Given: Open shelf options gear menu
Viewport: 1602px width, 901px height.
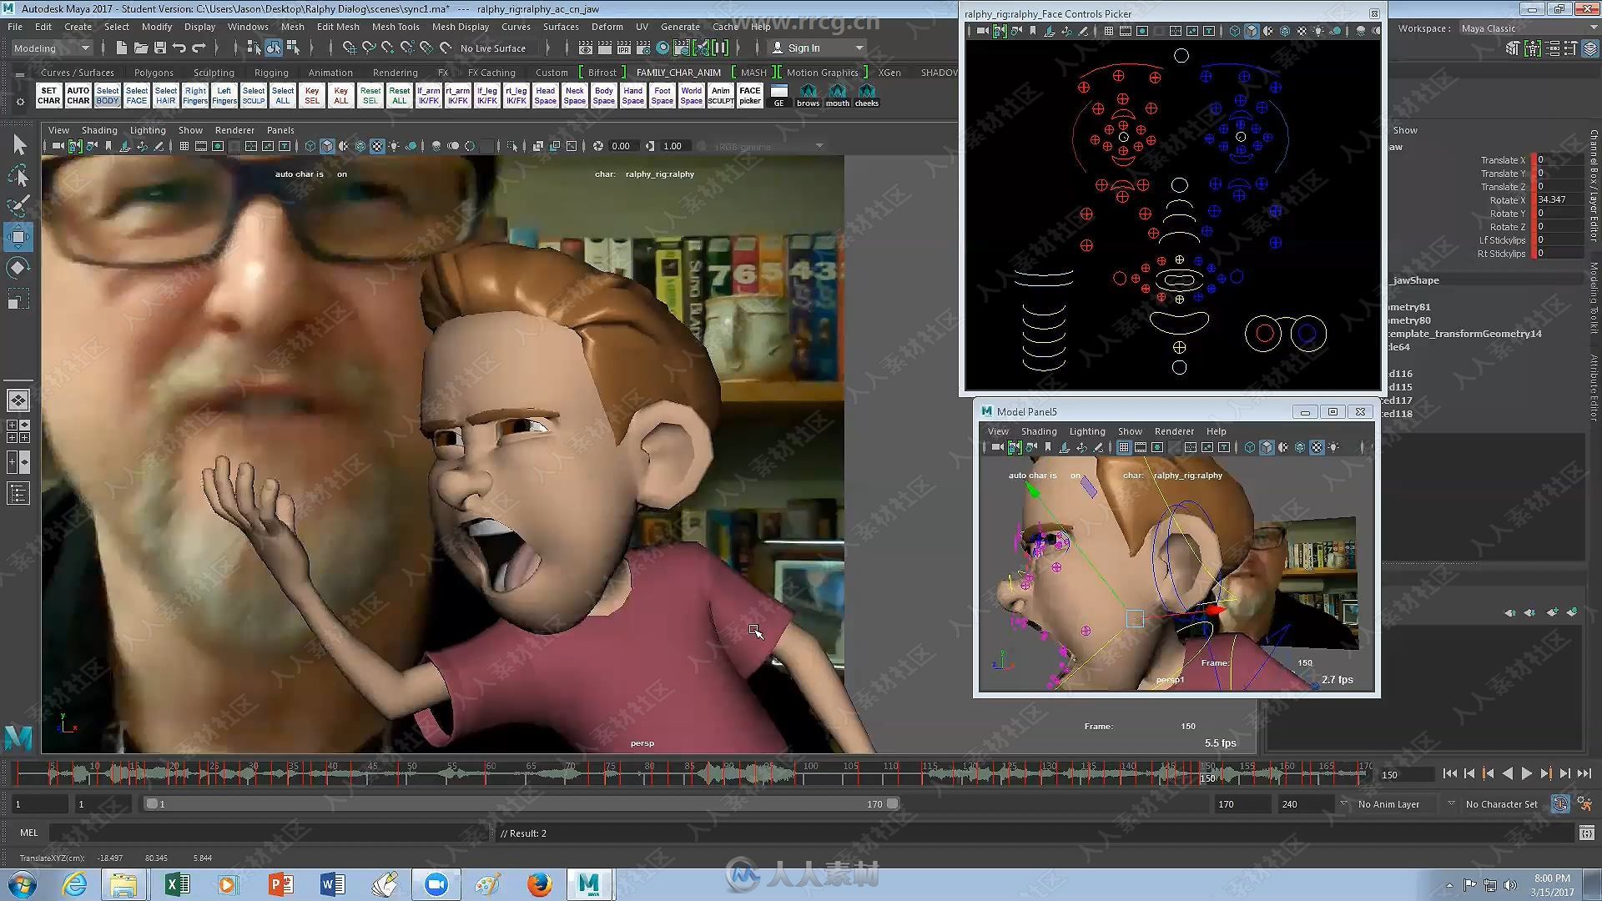Looking at the screenshot, I should tap(20, 102).
